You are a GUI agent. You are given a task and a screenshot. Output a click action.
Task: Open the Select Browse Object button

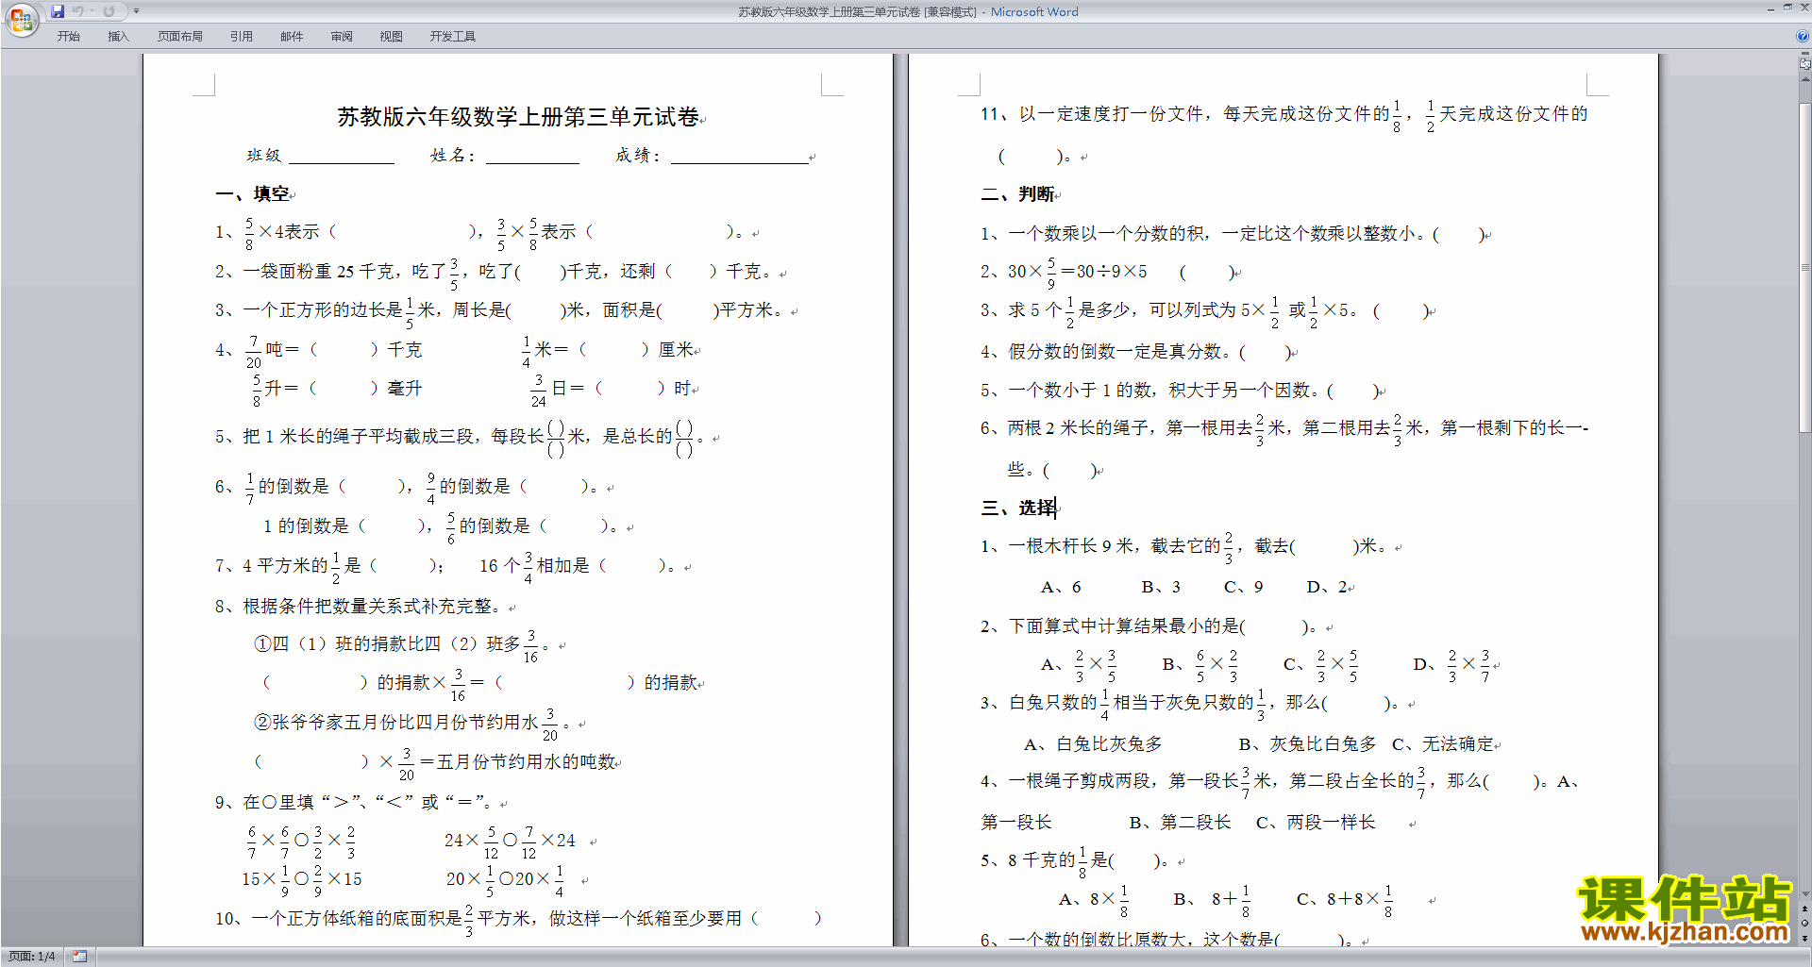(1805, 924)
